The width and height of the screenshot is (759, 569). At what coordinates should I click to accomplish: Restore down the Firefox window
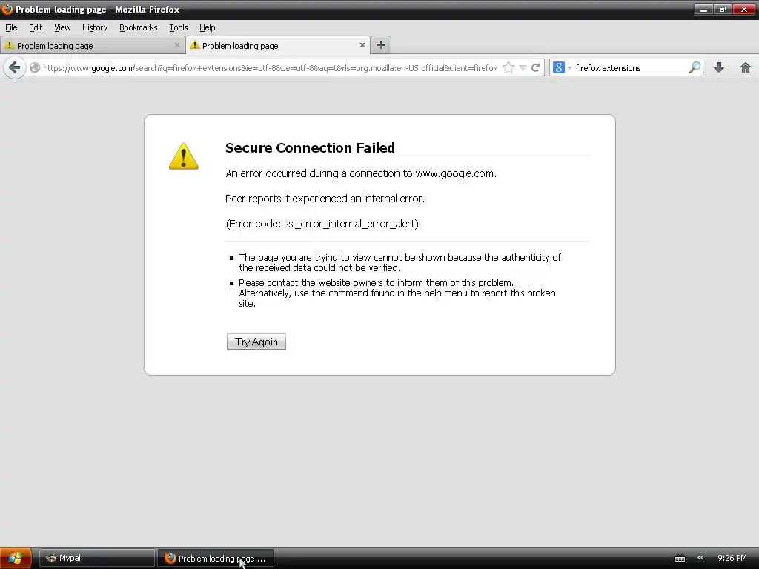[723, 9]
